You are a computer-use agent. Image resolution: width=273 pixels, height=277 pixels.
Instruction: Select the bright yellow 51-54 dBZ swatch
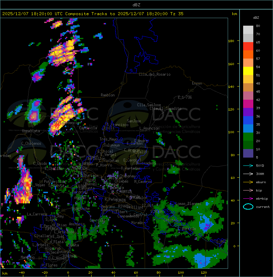click(248, 71)
